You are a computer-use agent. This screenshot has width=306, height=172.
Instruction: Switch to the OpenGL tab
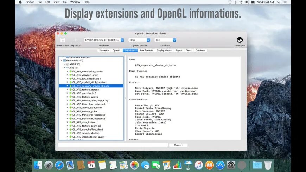click(x=116, y=51)
